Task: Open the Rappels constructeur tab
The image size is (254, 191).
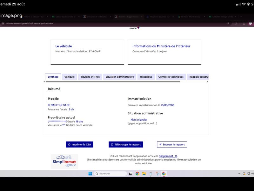Action: (x=198, y=77)
